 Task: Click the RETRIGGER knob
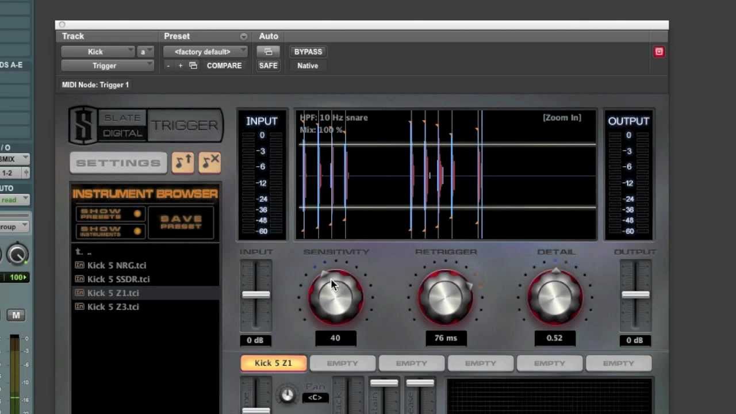click(x=446, y=297)
